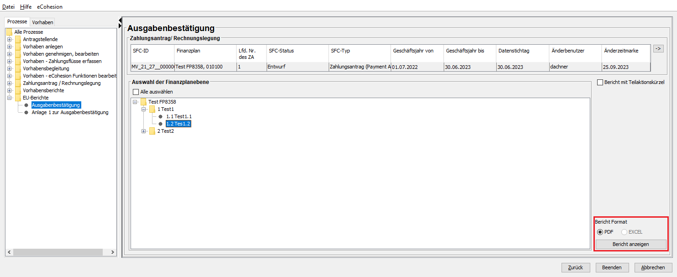Select Ausgabenbestätigung in the process tree
The height and width of the screenshot is (277, 677).
click(x=56, y=105)
